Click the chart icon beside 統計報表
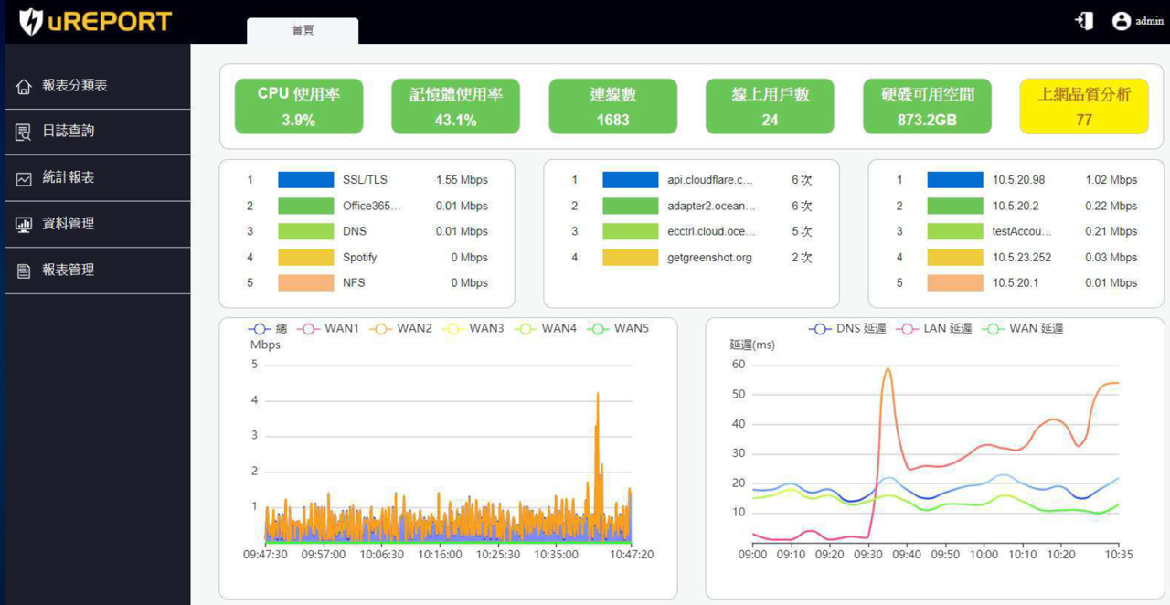1170x605 pixels. [x=24, y=179]
